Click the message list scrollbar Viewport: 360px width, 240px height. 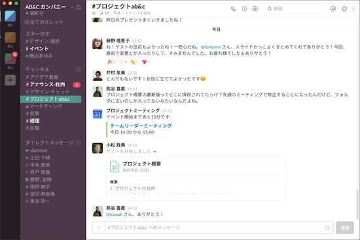[357, 204]
